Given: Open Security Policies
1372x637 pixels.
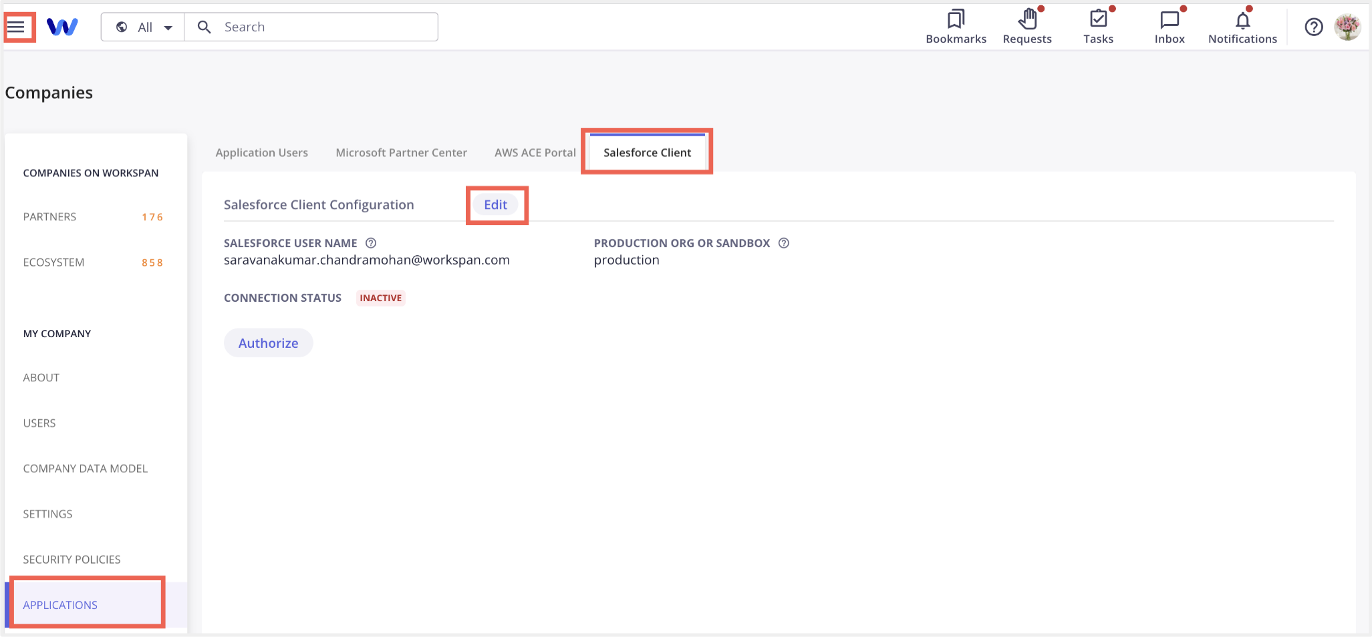Looking at the screenshot, I should [x=96, y=560].
